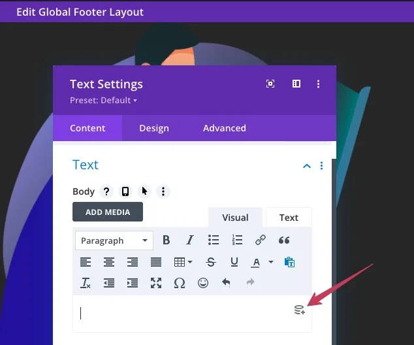Click the Edit Global Footer Layout heading

pos(80,12)
